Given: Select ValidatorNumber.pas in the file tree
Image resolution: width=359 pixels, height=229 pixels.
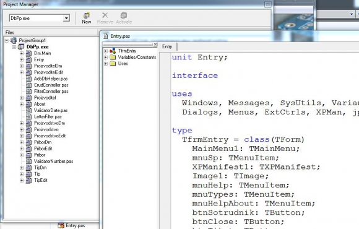Looking at the screenshot, I should pyautogui.click(x=54, y=161).
